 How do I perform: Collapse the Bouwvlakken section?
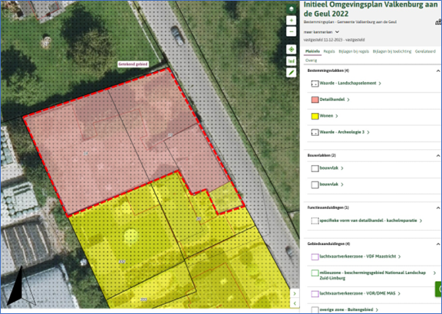pos(437,155)
